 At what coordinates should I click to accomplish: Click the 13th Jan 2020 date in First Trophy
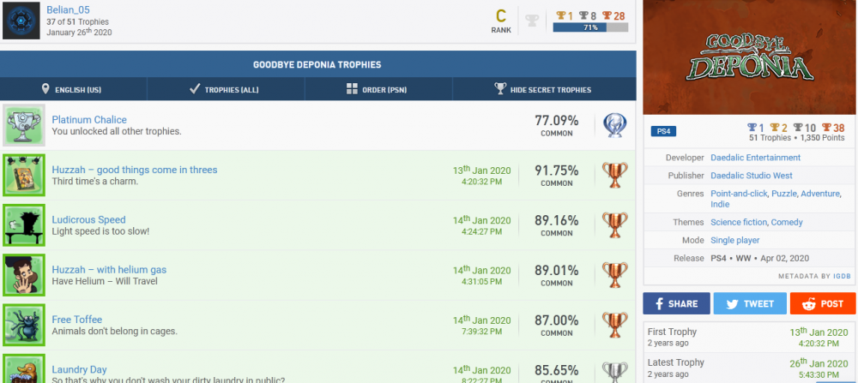(819, 332)
